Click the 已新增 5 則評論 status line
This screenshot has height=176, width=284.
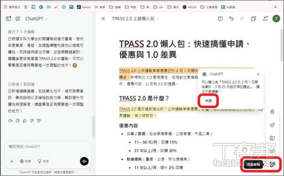(21, 84)
